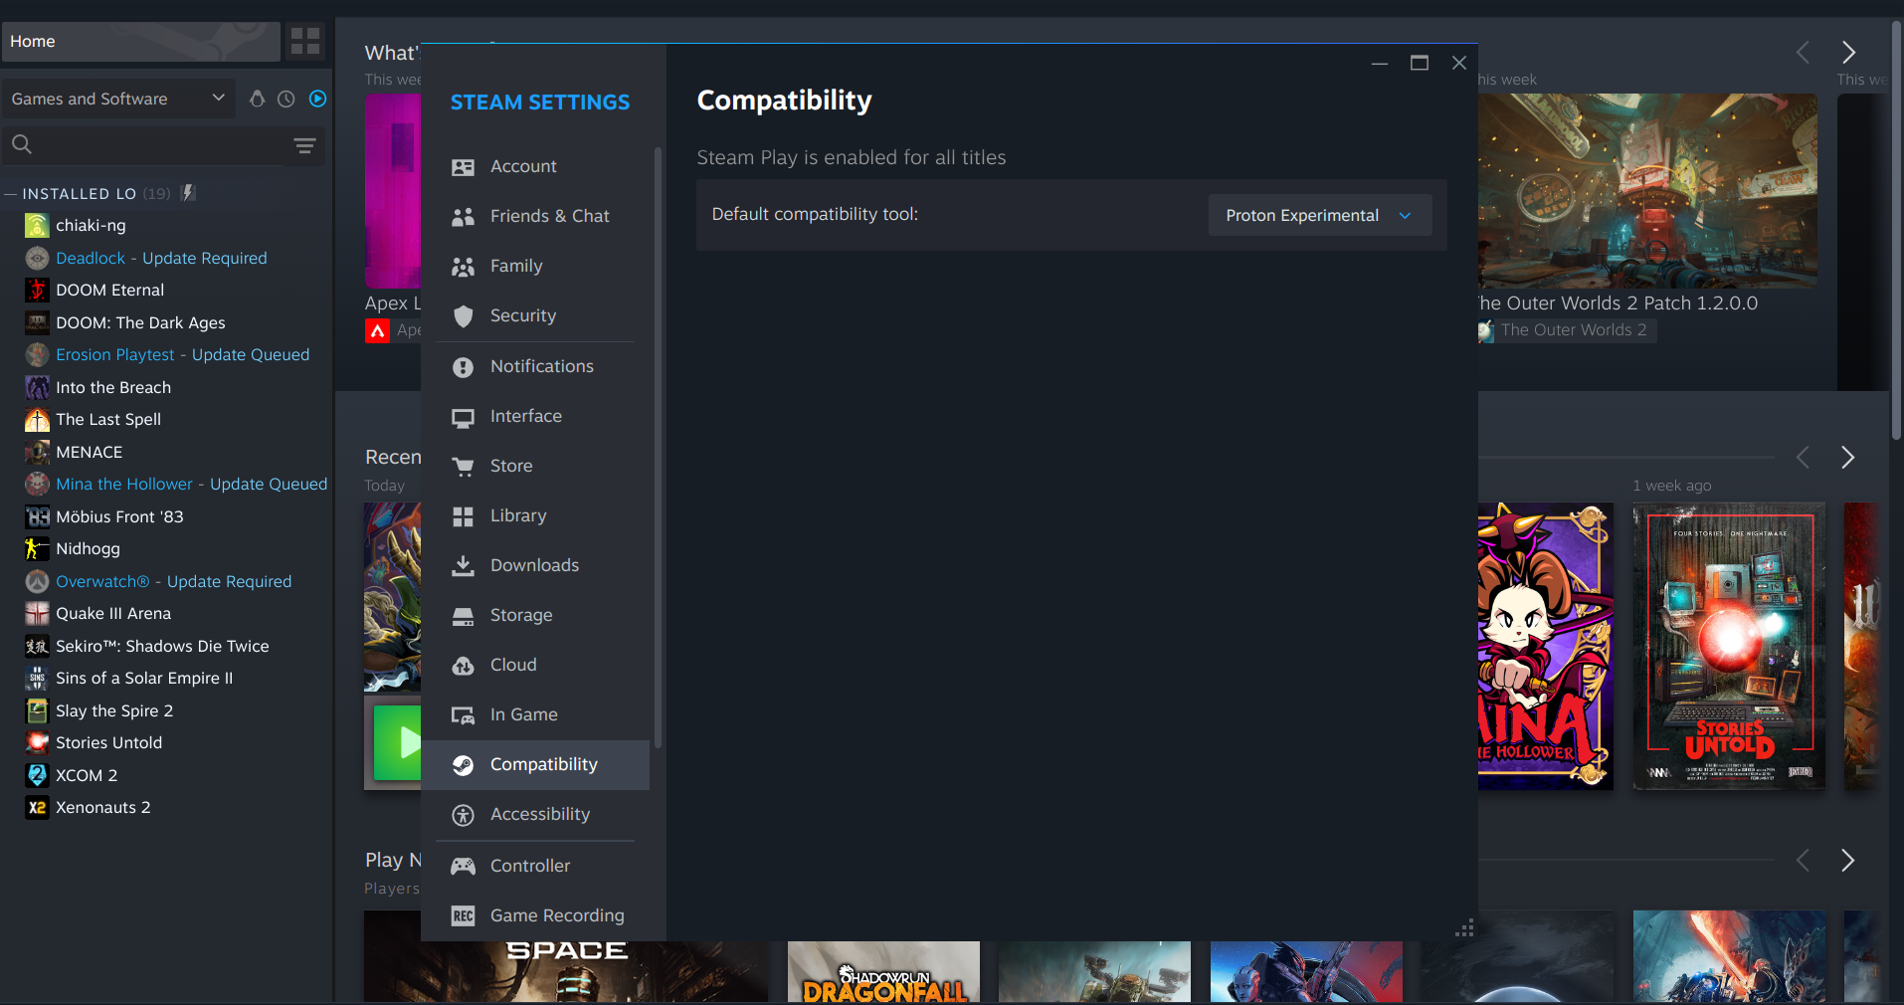Open Storage settings via the drive icon
The width and height of the screenshot is (1904, 1005).
(463, 616)
